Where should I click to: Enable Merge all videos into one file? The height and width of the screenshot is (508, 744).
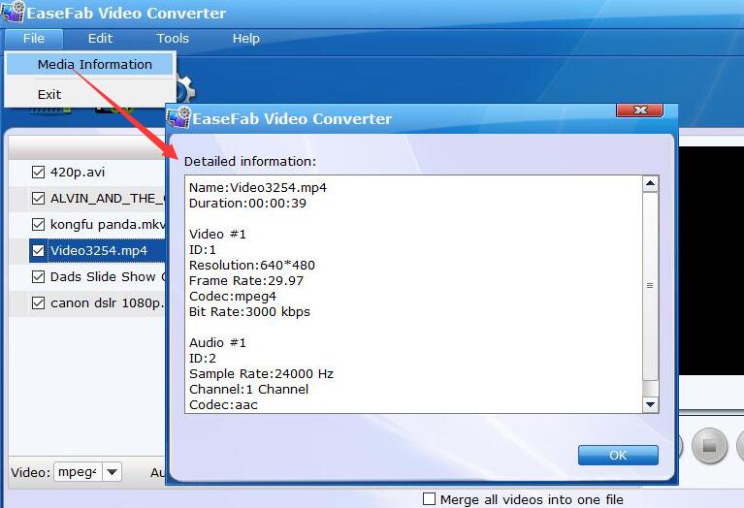pyautogui.click(x=429, y=499)
